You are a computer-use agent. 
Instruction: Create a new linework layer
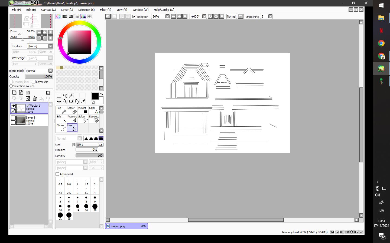pos(21,93)
